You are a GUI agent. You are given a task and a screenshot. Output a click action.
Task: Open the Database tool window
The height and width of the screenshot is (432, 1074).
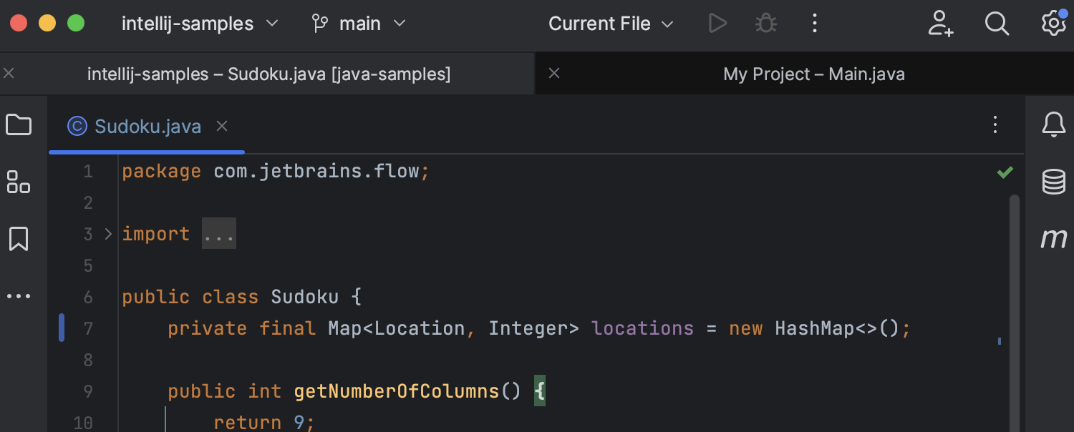pyautogui.click(x=1053, y=182)
